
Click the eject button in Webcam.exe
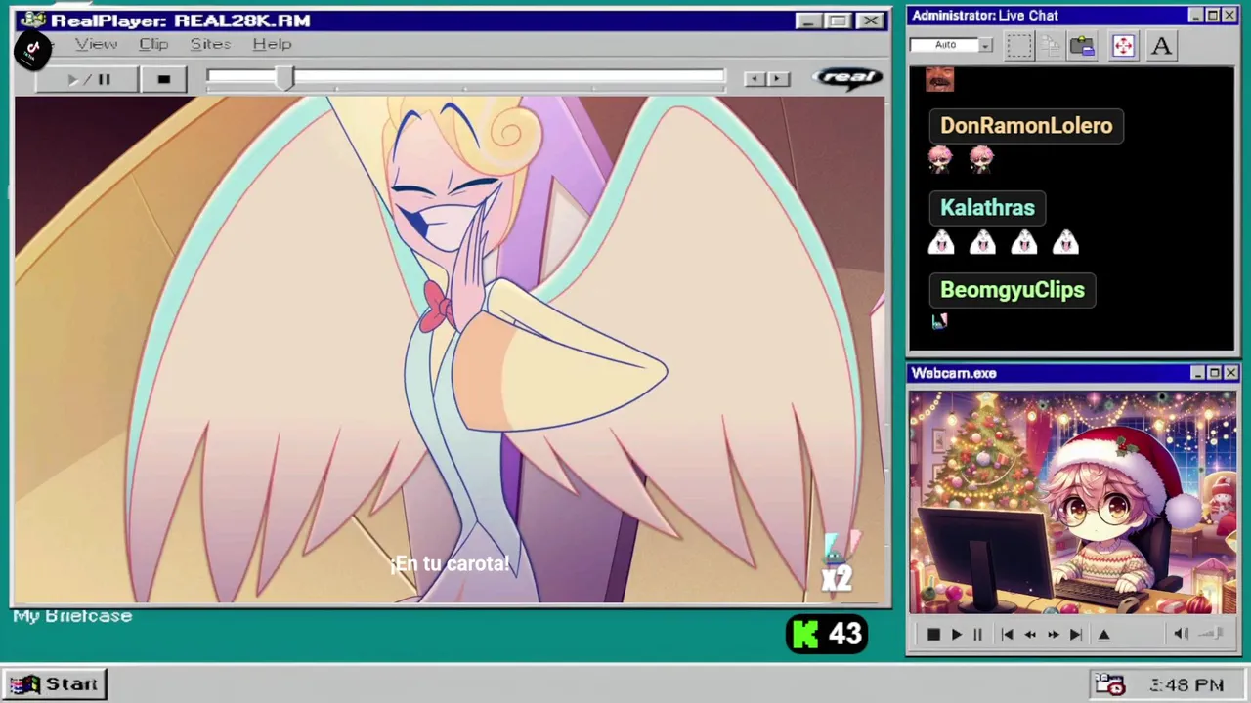click(1104, 635)
